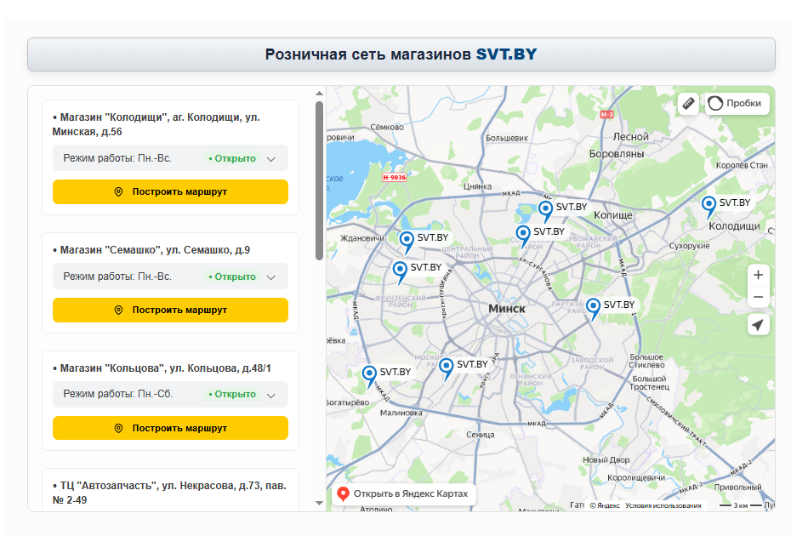Click the Минск city label on map

click(x=507, y=309)
